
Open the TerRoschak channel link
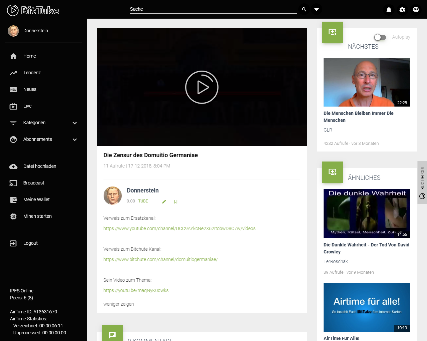[x=336, y=262]
